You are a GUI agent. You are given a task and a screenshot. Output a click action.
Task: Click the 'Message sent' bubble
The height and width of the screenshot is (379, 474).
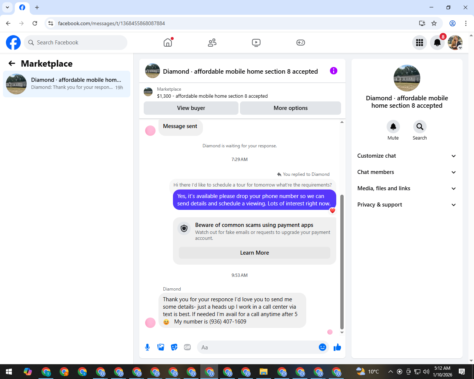pos(180,127)
